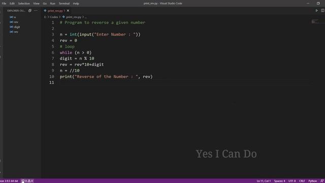Open the Edit menu

[x=12, y=4]
